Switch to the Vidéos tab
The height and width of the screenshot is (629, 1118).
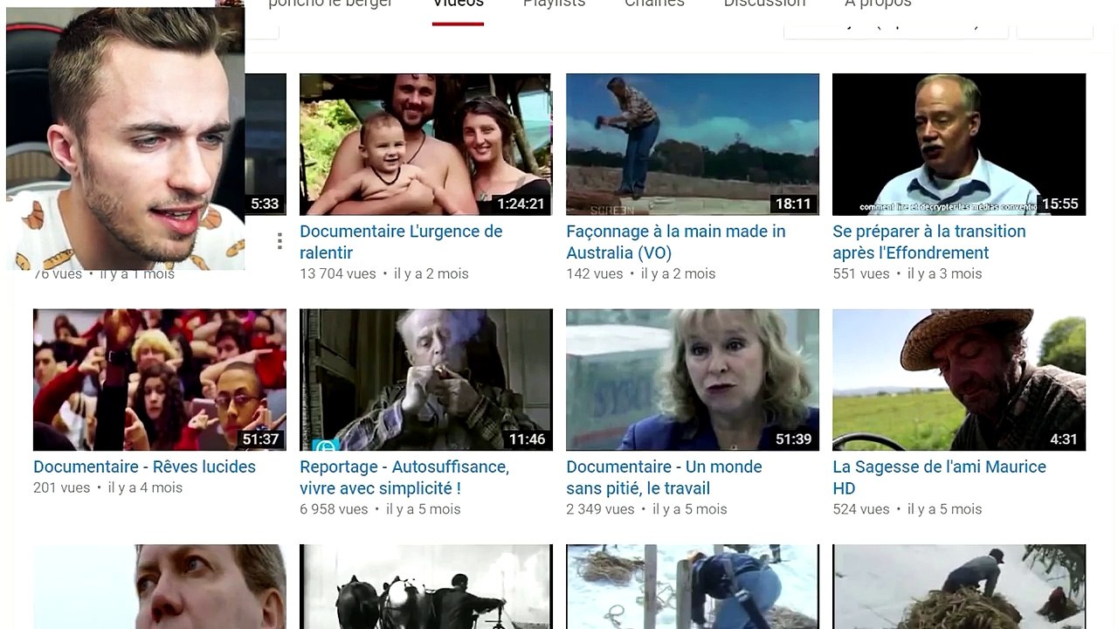pos(458,4)
